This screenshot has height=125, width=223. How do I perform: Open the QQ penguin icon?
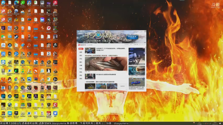click(10, 79)
